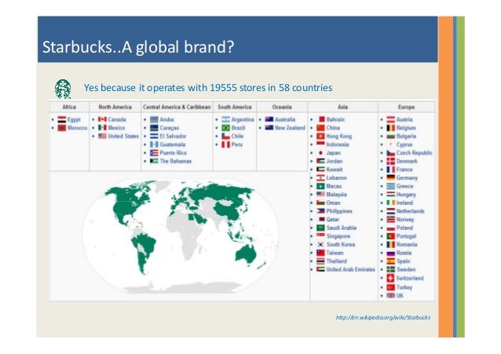Viewport: 501px width, 354px height.
Task: Open the Philippines country link
Action: coord(339,211)
